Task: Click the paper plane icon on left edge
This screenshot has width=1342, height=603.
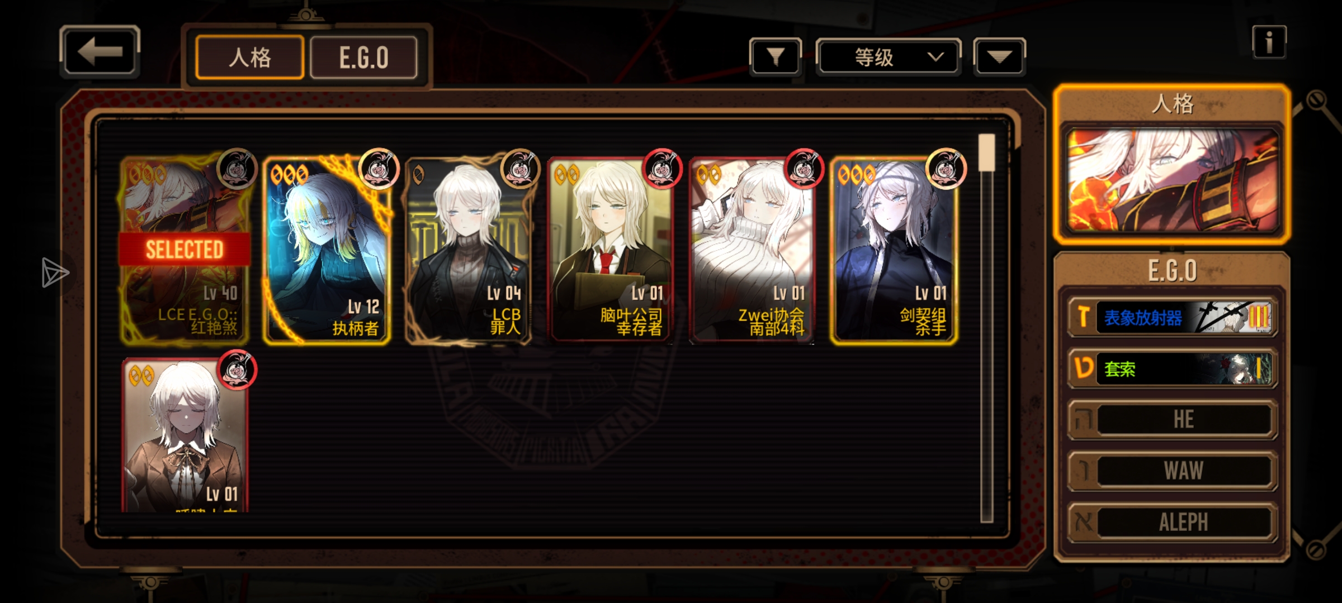Action: [55, 273]
